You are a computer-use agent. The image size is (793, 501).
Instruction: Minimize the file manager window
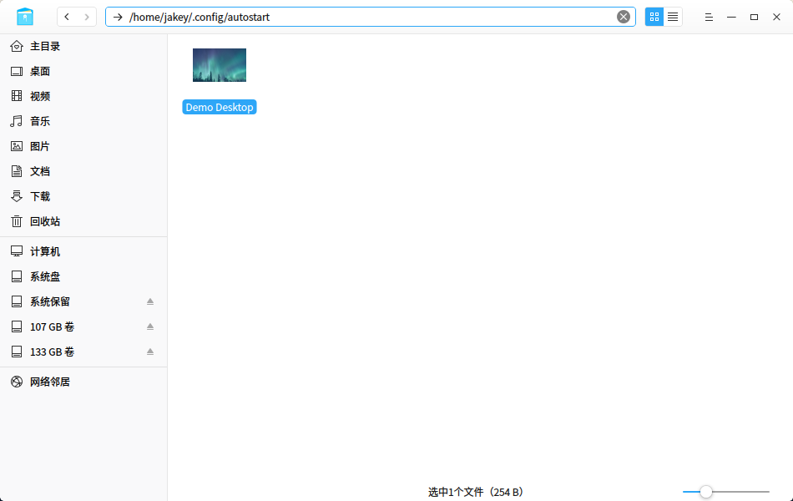tap(731, 17)
